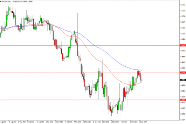Click the 25 Jan 2017 date label
Image resolution: width=186 pixels, height=124 pixels.
pyautogui.click(x=143, y=122)
